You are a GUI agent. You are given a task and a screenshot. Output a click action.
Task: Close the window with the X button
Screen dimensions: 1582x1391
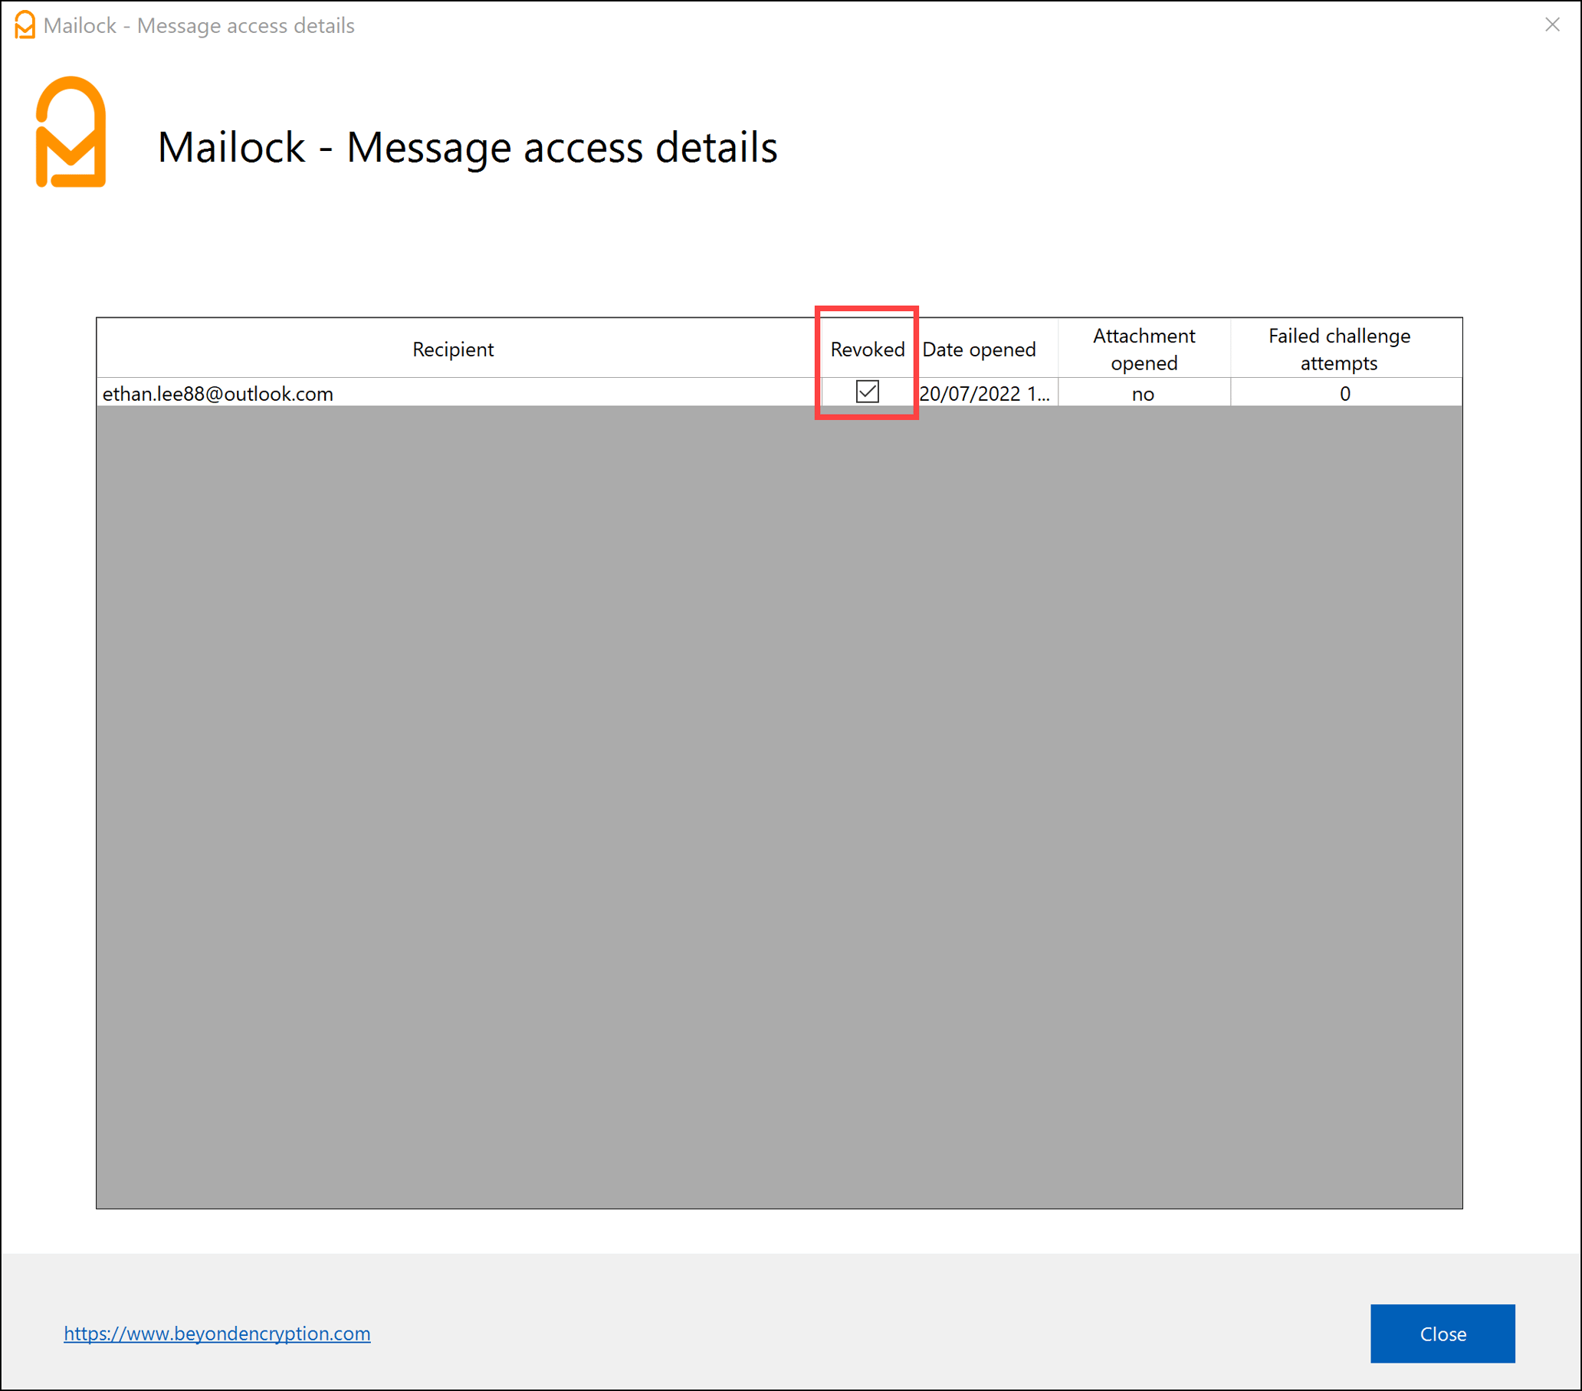[1553, 25]
